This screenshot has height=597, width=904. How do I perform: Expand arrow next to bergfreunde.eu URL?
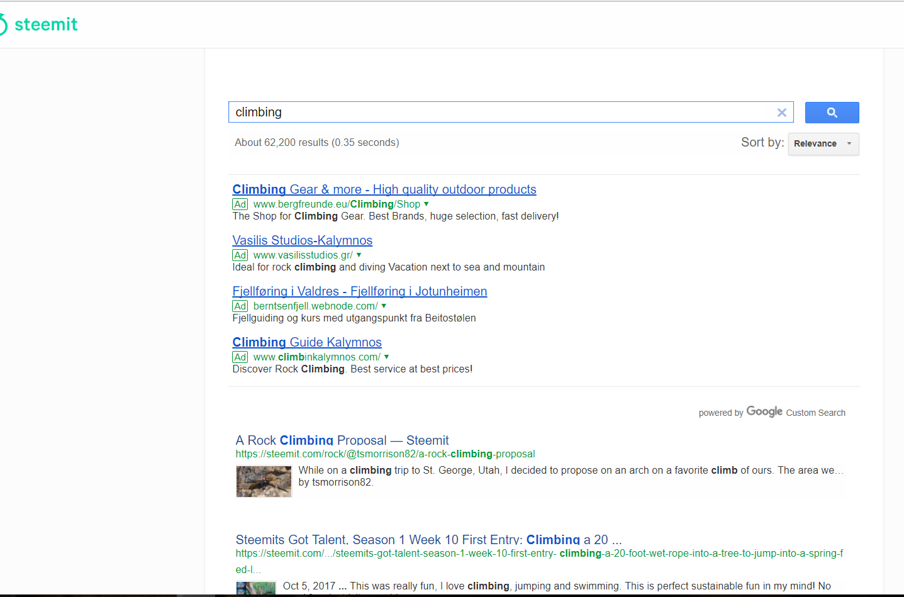click(427, 204)
